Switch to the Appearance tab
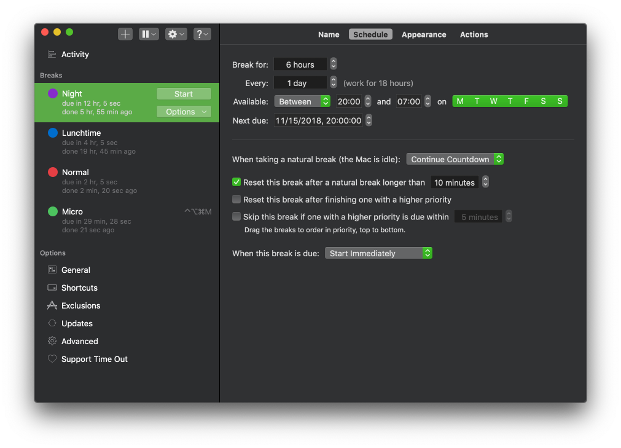Viewport: 621px width, 448px height. pos(424,34)
